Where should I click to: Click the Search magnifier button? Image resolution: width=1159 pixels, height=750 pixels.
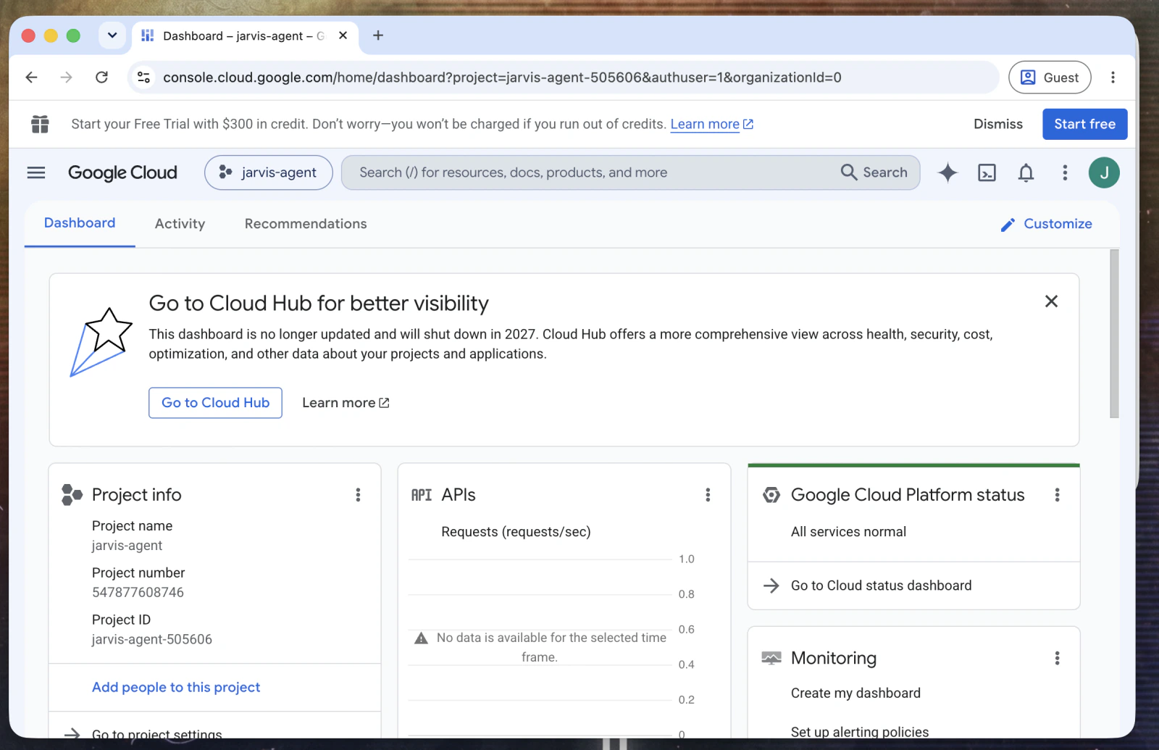tap(874, 172)
